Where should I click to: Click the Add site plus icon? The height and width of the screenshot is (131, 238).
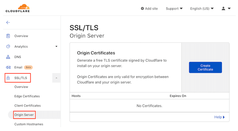pos(142,9)
